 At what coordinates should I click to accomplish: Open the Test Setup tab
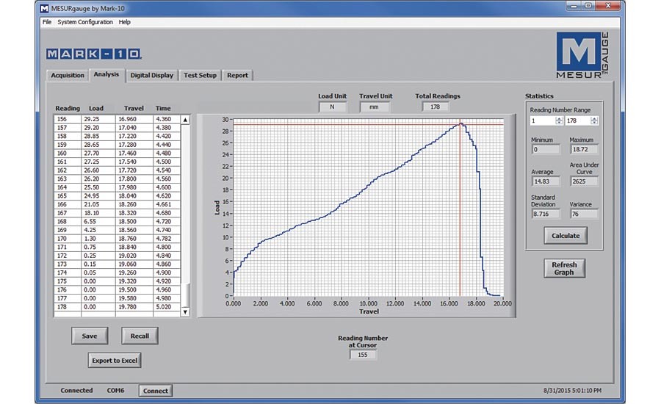pyautogui.click(x=200, y=75)
